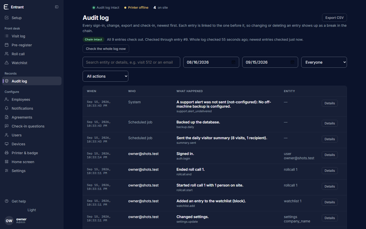Viewport: 366px width, 229px height.
Task: Open the All actions filter dropdown
Action: click(105, 76)
